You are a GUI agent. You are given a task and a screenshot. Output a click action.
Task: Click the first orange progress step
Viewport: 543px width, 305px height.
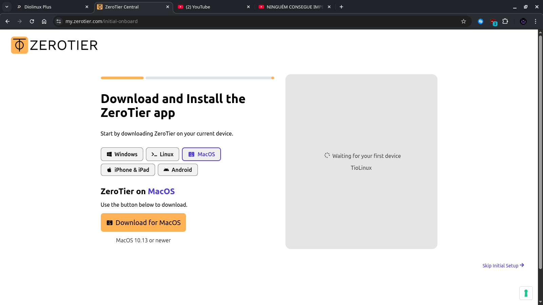coord(122,78)
